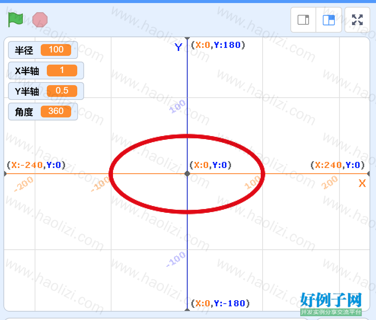Click the Y半轴 variable monitor
Screen dimensions: 376x320
coord(46,91)
